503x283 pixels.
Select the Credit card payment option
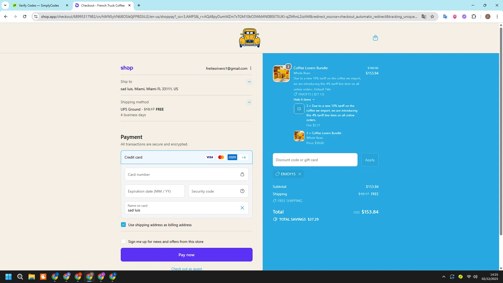(x=186, y=157)
